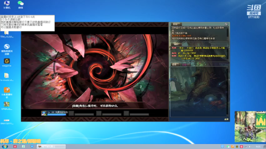Viewport: 266px width, 149px height.
Task: Select the game window taskbar button
Action: point(51,146)
